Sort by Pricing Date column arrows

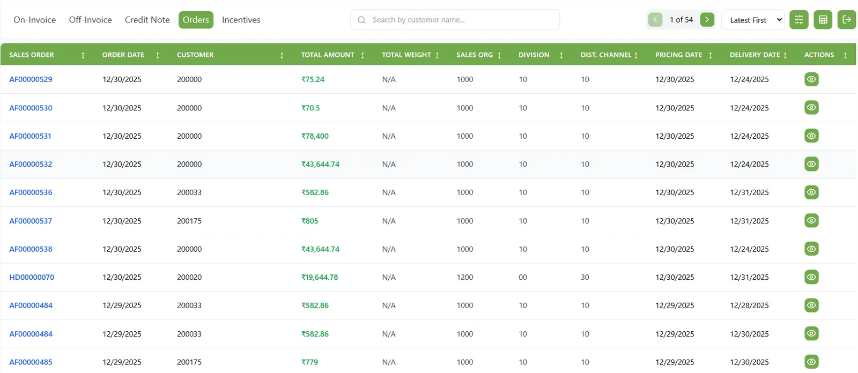tap(711, 55)
